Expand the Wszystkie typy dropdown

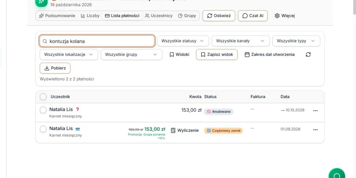[296, 41]
